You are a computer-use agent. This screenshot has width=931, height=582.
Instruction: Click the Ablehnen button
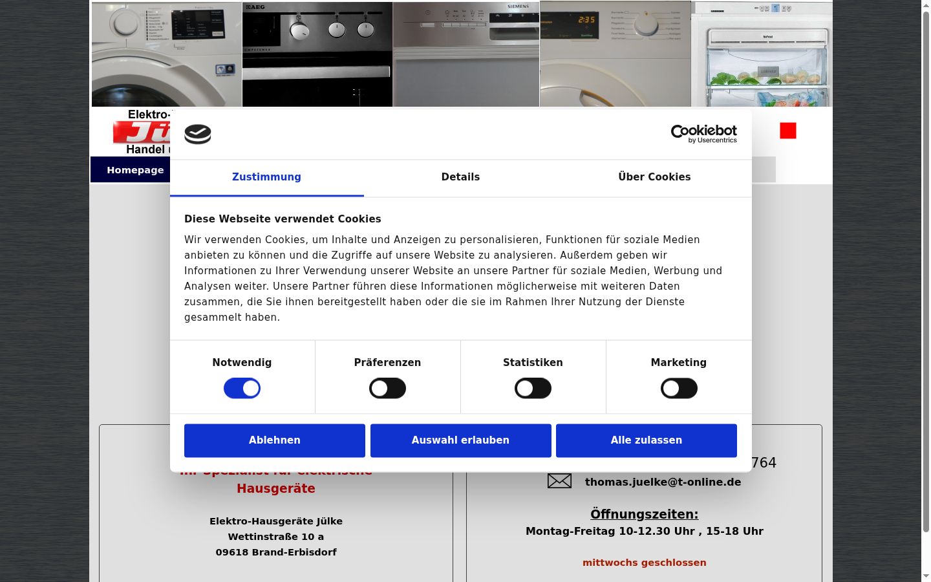tap(275, 440)
